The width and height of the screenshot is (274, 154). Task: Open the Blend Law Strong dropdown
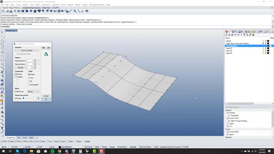[x=33, y=92]
